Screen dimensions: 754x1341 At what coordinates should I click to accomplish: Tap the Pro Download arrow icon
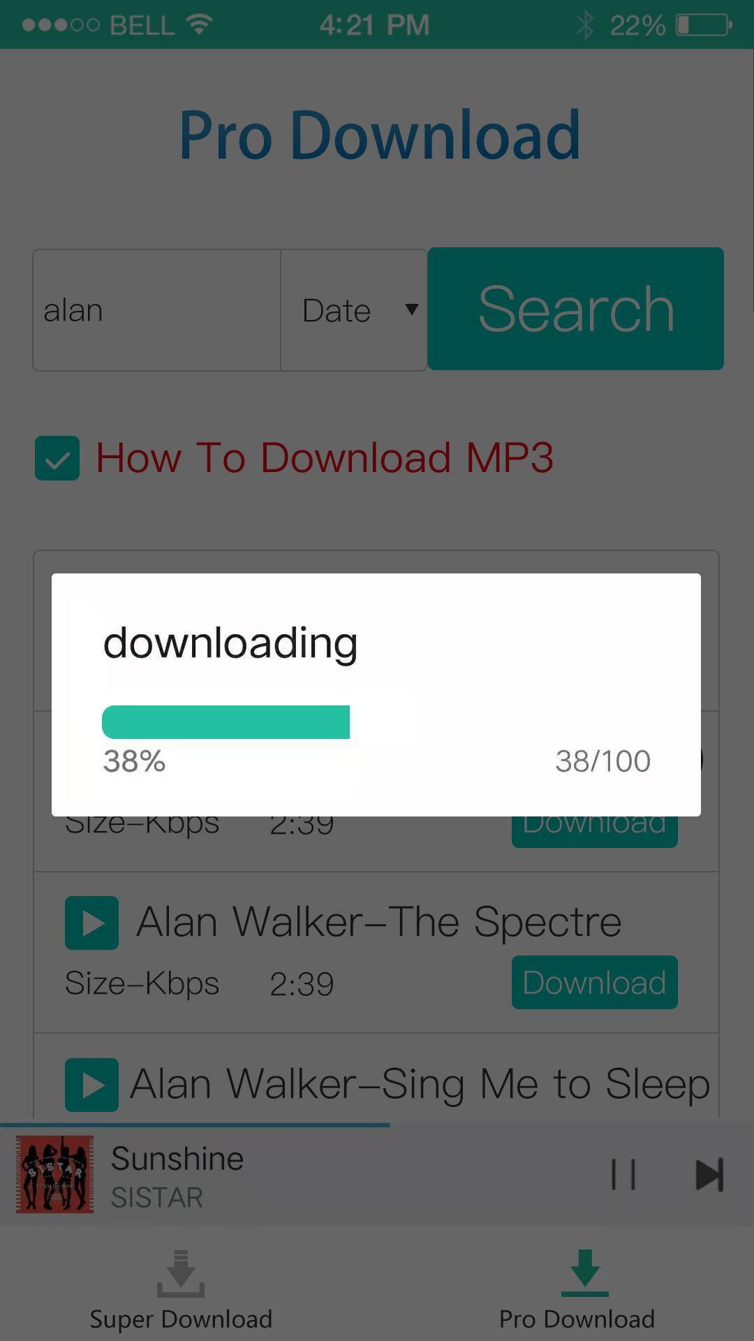point(584,1273)
